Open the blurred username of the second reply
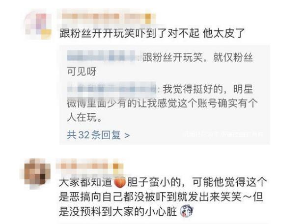This screenshot has height=224, width=306. click(x=111, y=89)
